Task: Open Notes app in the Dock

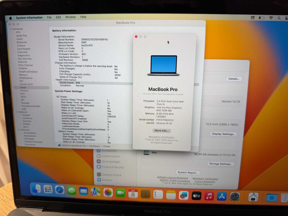Action: click(171, 195)
